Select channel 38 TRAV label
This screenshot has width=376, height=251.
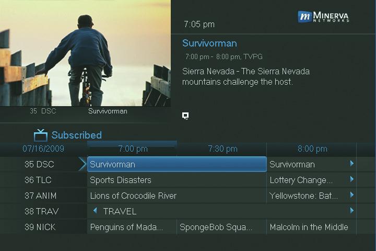tap(42, 211)
